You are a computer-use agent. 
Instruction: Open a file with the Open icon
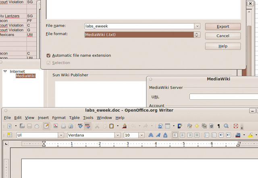22,126
